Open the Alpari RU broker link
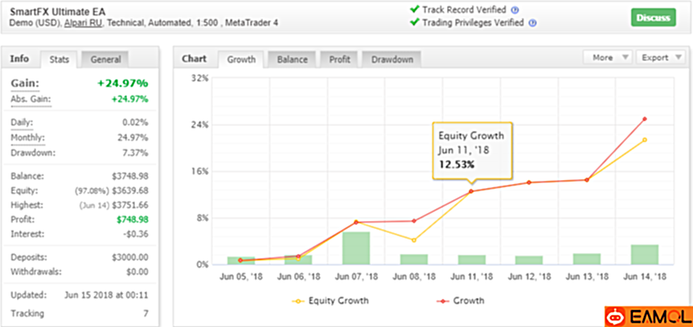693x327 pixels. (x=84, y=23)
